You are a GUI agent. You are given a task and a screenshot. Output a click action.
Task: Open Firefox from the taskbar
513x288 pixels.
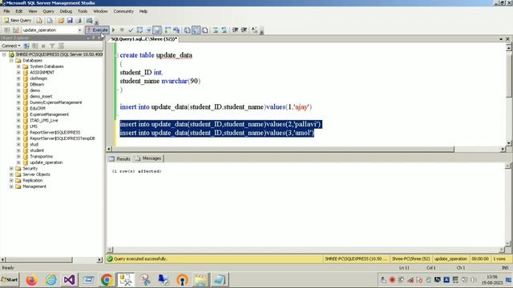click(31, 280)
